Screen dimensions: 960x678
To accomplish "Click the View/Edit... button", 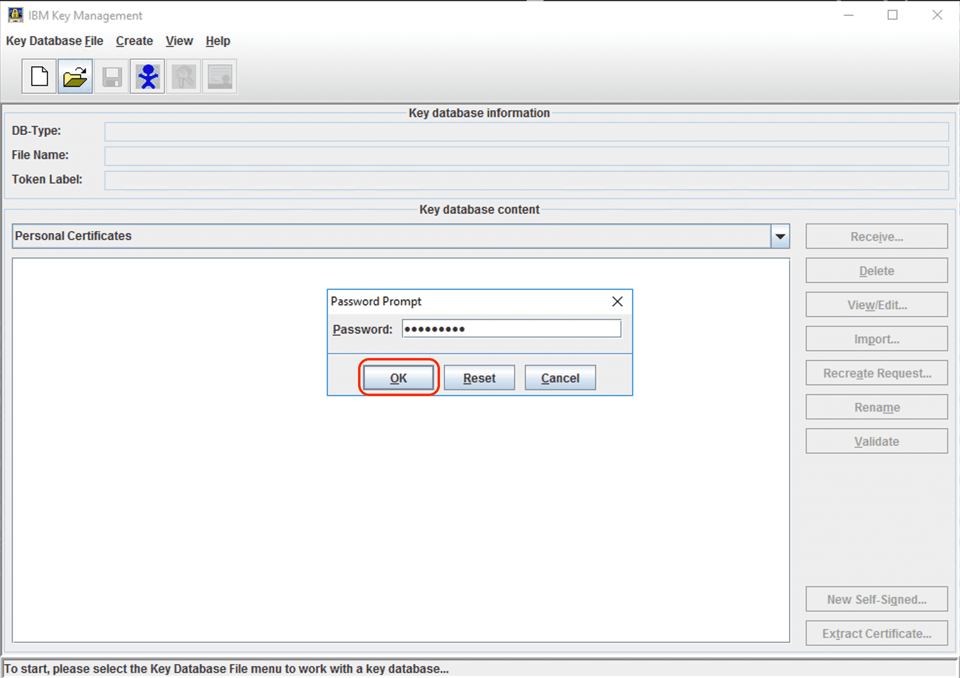I will coord(877,305).
